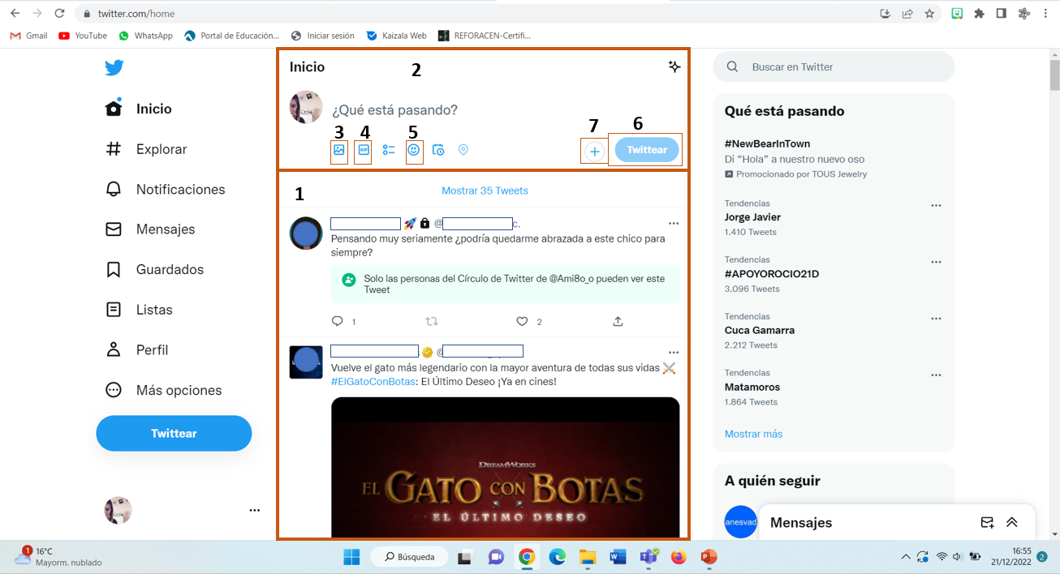Open Gmail bookmark
The width and height of the screenshot is (1060, 574).
tap(28, 36)
